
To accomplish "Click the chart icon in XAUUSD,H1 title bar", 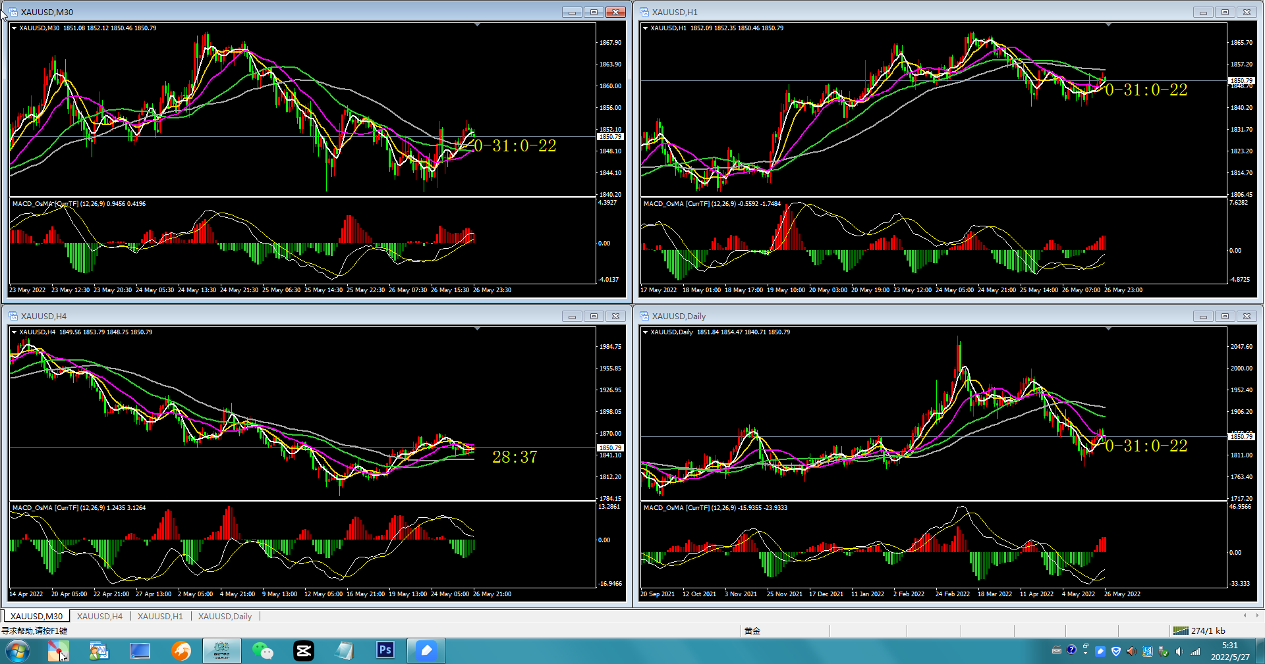I will (644, 12).
